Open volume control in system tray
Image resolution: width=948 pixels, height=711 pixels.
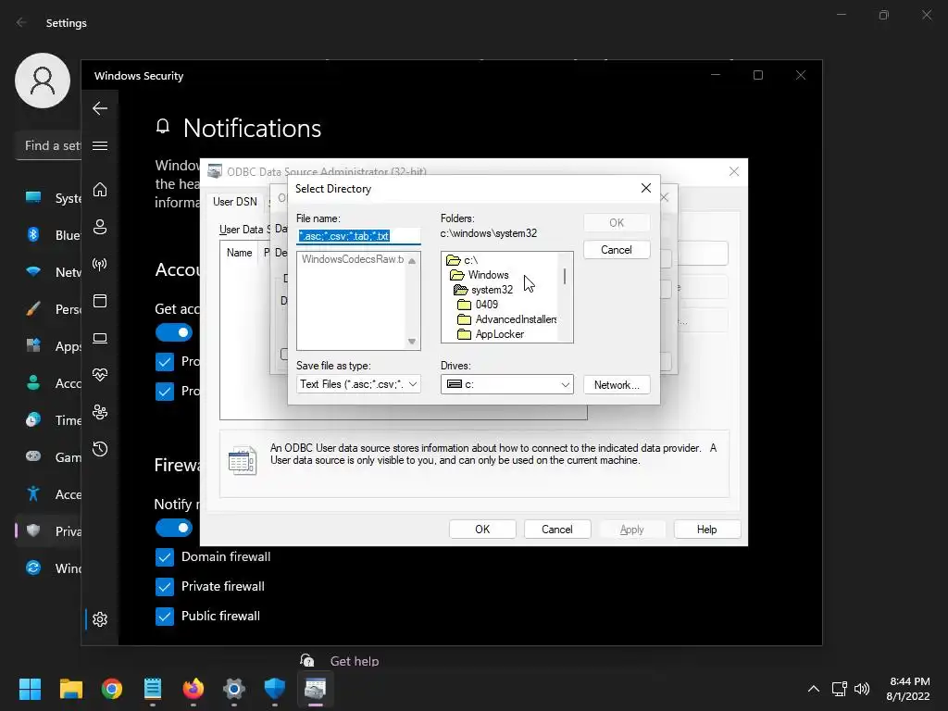click(x=862, y=689)
